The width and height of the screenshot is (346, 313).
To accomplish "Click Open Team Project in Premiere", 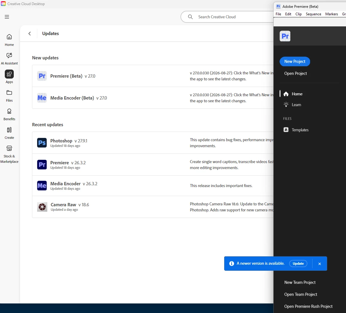I will tap(301, 294).
